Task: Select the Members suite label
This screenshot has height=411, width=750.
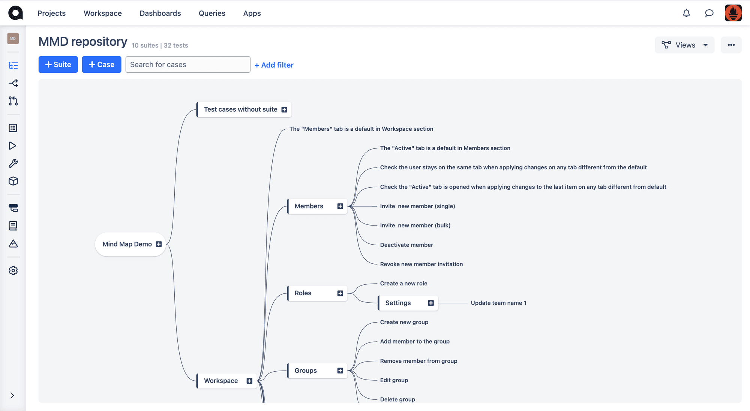Action: pyautogui.click(x=309, y=206)
